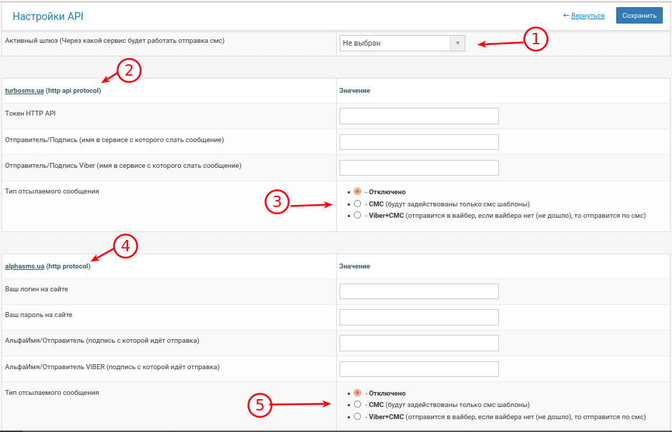This screenshot has width=672, height=432.
Task: Select СМС radio under alphasms.ua
Action: [x=357, y=404]
